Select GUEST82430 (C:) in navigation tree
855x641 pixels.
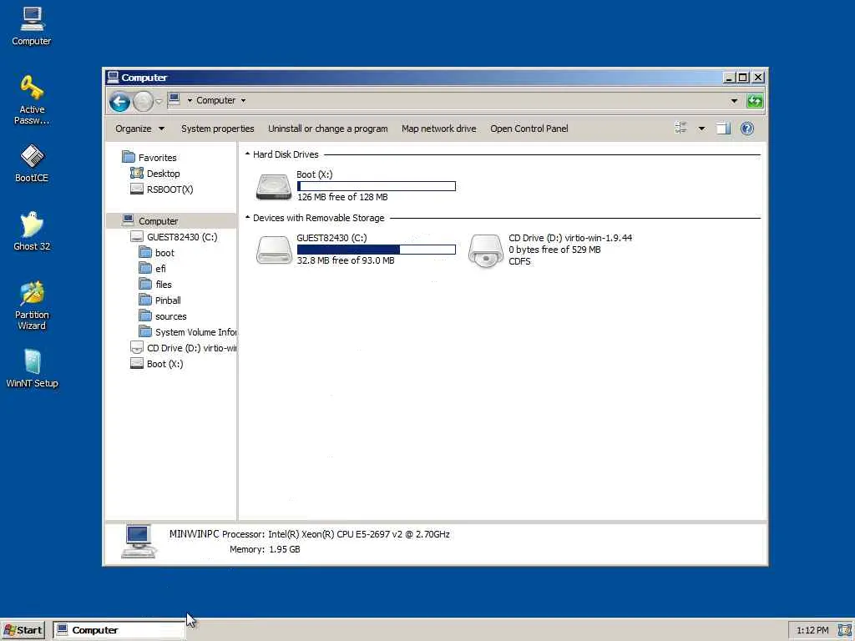tap(174, 236)
